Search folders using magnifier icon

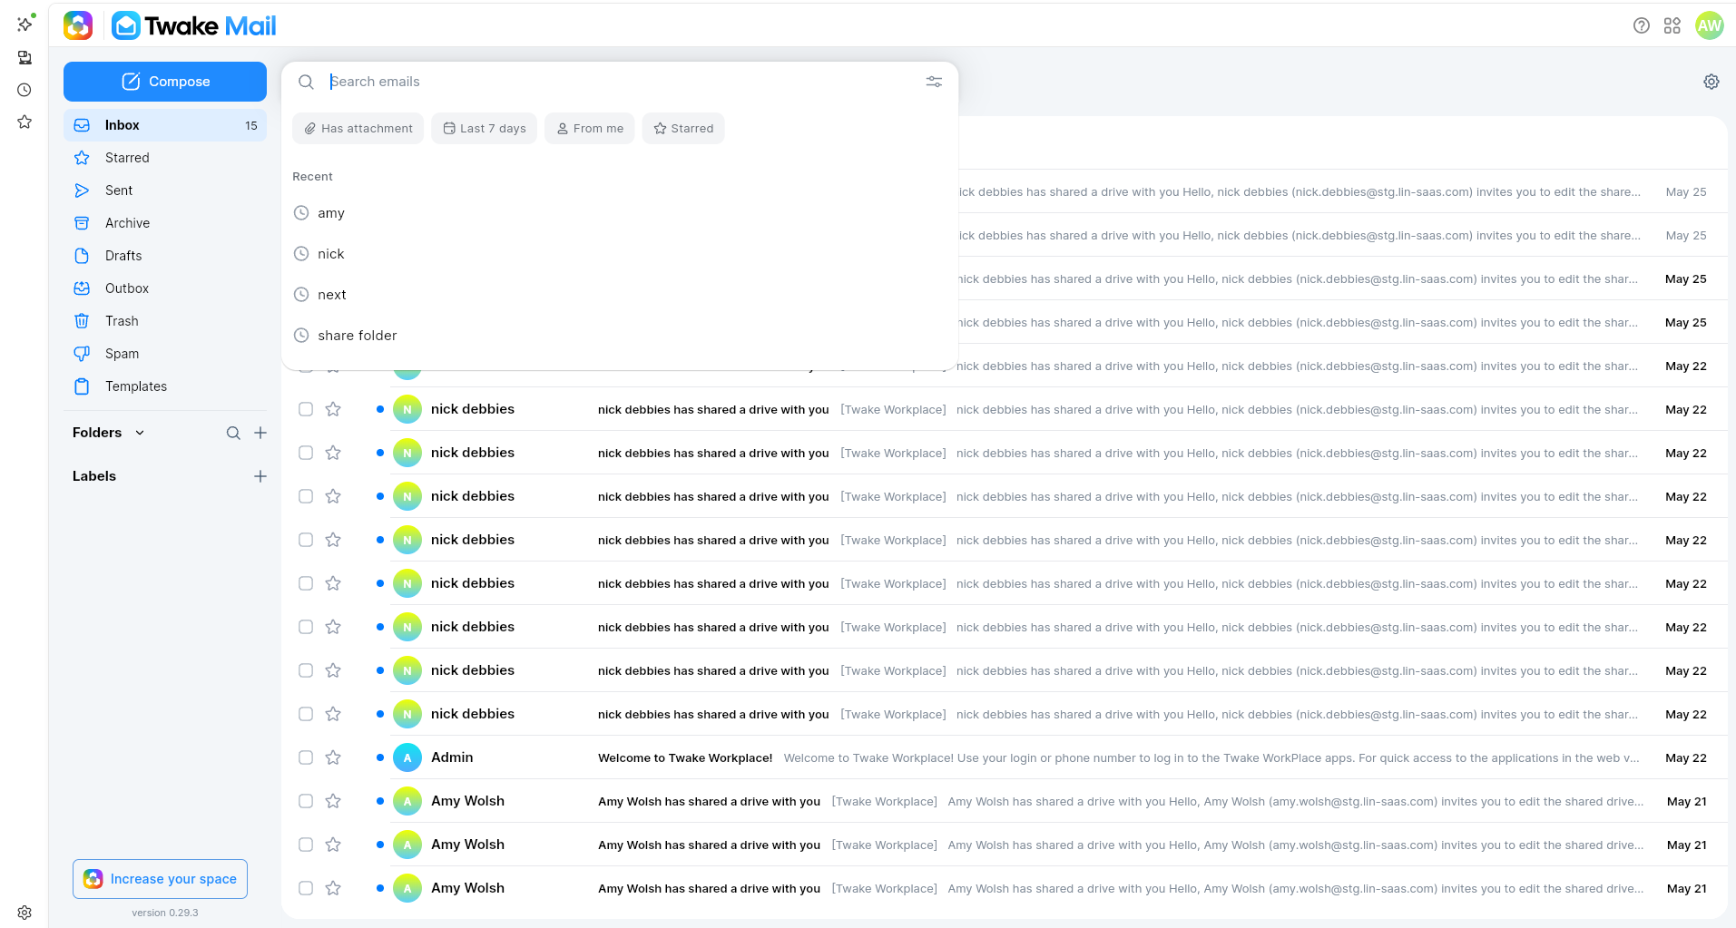[233, 433]
